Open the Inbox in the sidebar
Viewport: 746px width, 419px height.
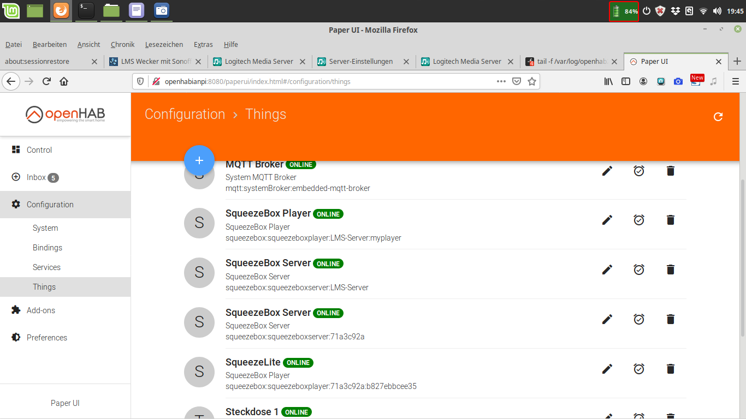pos(65,177)
